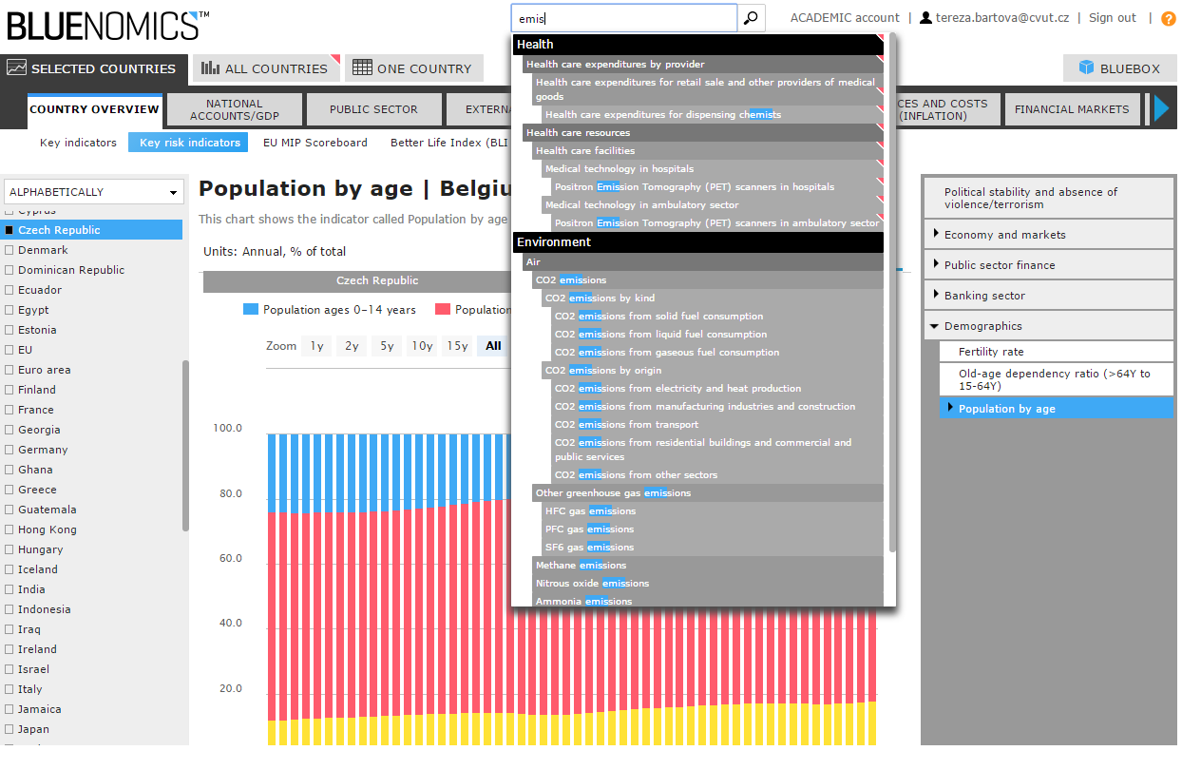Switch to One Country view

click(x=413, y=68)
